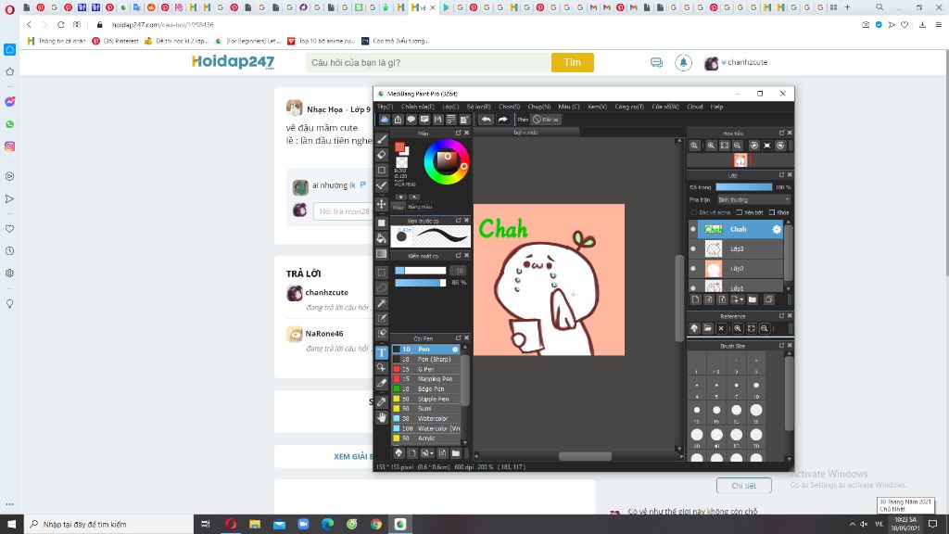Toggle visibility of the Lớp2 layer
This screenshot has width=949, height=534.
[693, 268]
